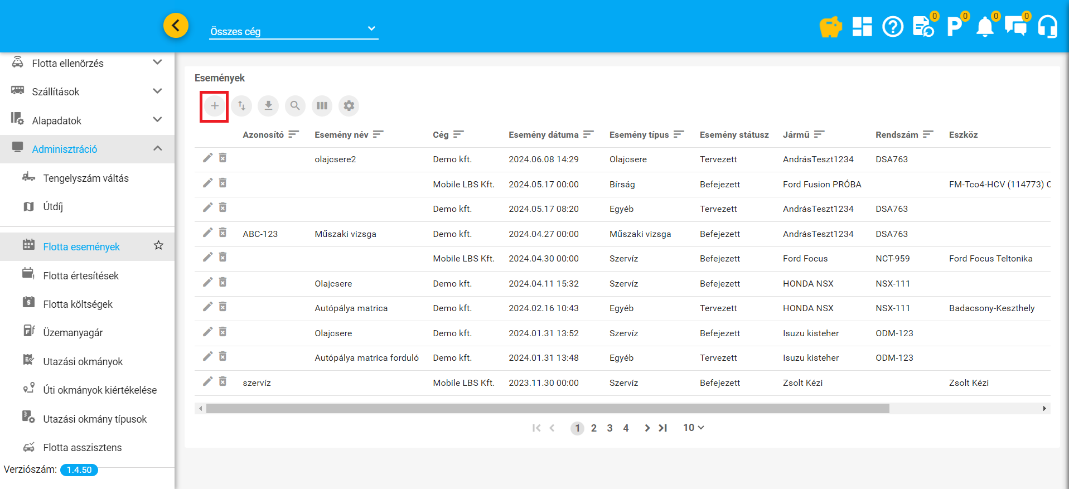Edit the olajcsere2 event with pencil icon
Screen dimensions: 1069x489
point(207,158)
